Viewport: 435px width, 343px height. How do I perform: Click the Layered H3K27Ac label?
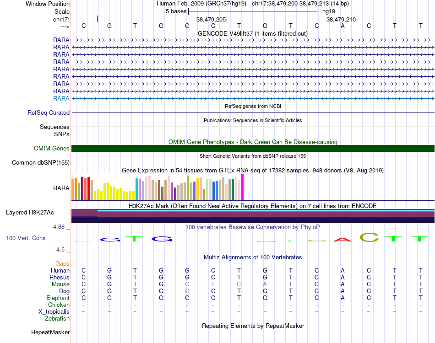point(30,213)
